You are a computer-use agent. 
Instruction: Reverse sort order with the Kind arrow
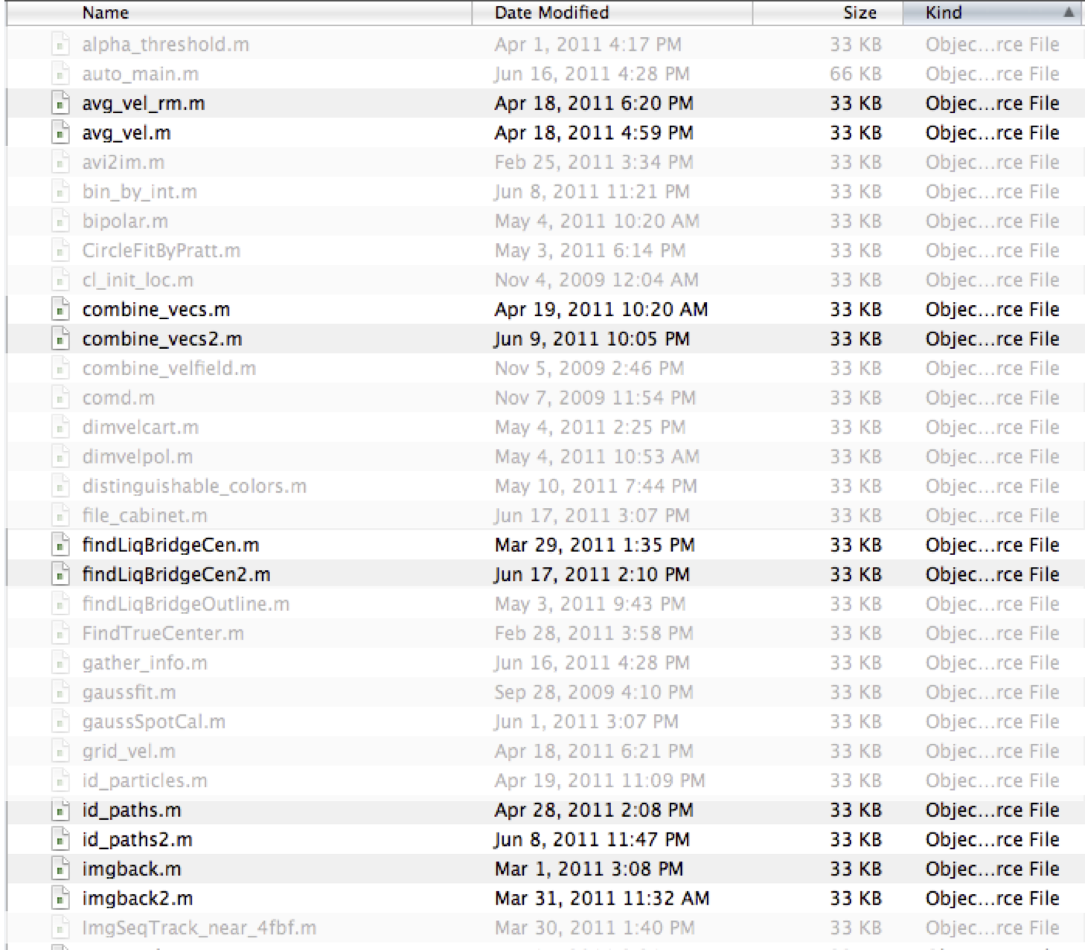tap(1069, 13)
